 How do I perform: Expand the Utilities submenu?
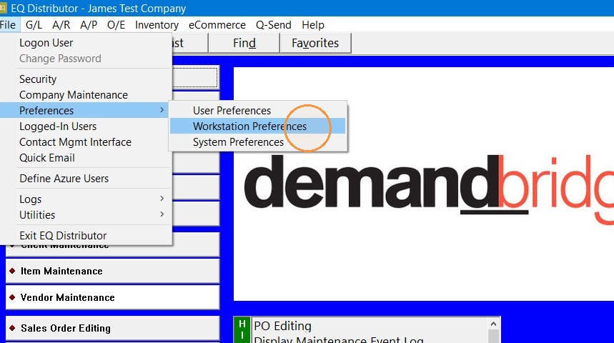[86, 214]
